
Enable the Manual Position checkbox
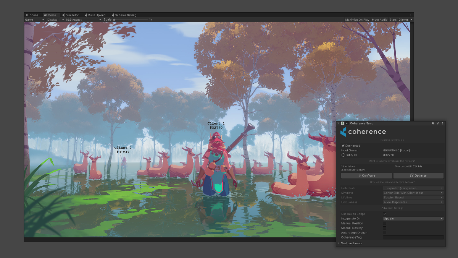tap(384, 223)
